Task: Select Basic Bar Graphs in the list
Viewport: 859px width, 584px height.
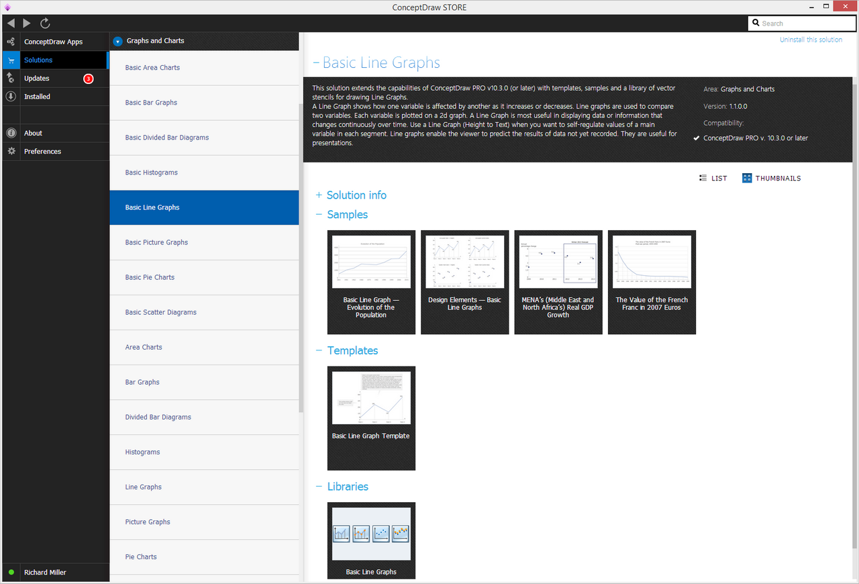Action: 204,103
